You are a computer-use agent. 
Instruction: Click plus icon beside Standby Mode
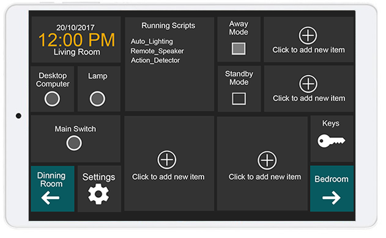(308, 84)
